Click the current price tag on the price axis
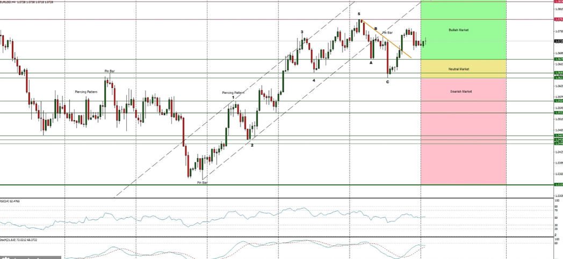This screenshot has height=259, width=563. pos(558,41)
